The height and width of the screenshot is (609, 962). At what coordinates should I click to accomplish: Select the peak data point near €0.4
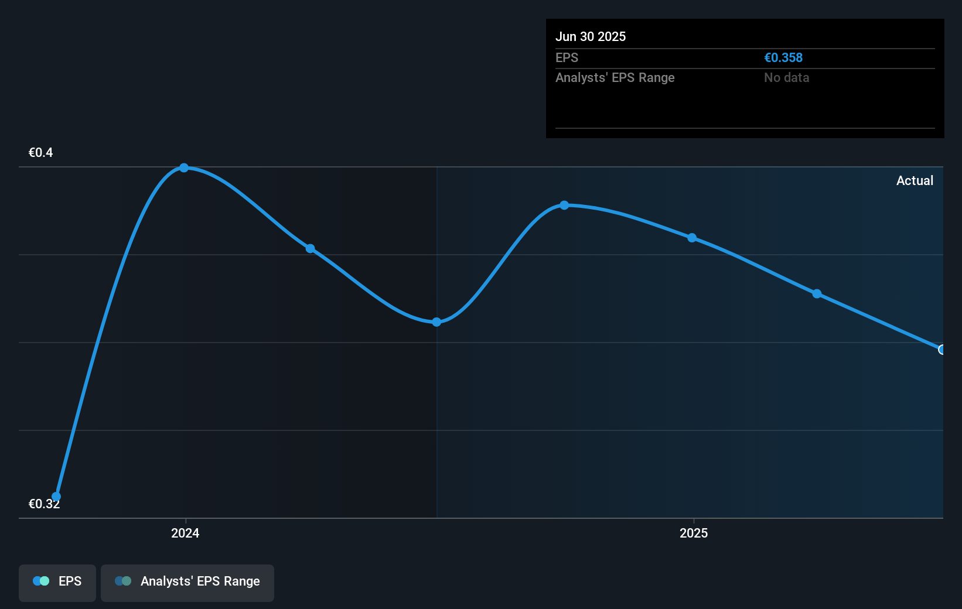(184, 168)
